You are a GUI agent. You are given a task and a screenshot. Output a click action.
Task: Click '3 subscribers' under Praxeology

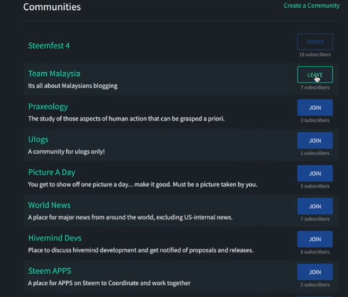[315, 121]
